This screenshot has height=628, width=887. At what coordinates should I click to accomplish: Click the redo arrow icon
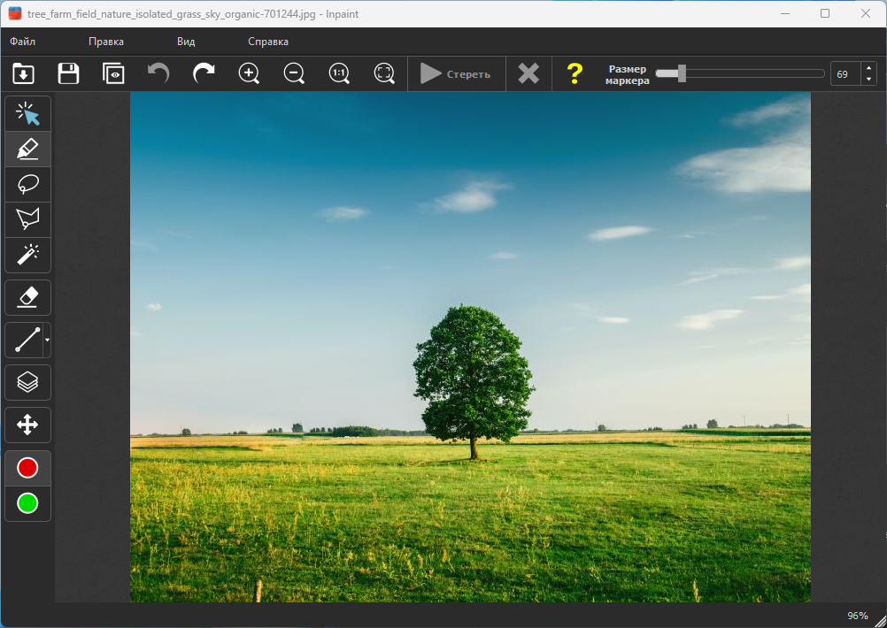pos(204,73)
